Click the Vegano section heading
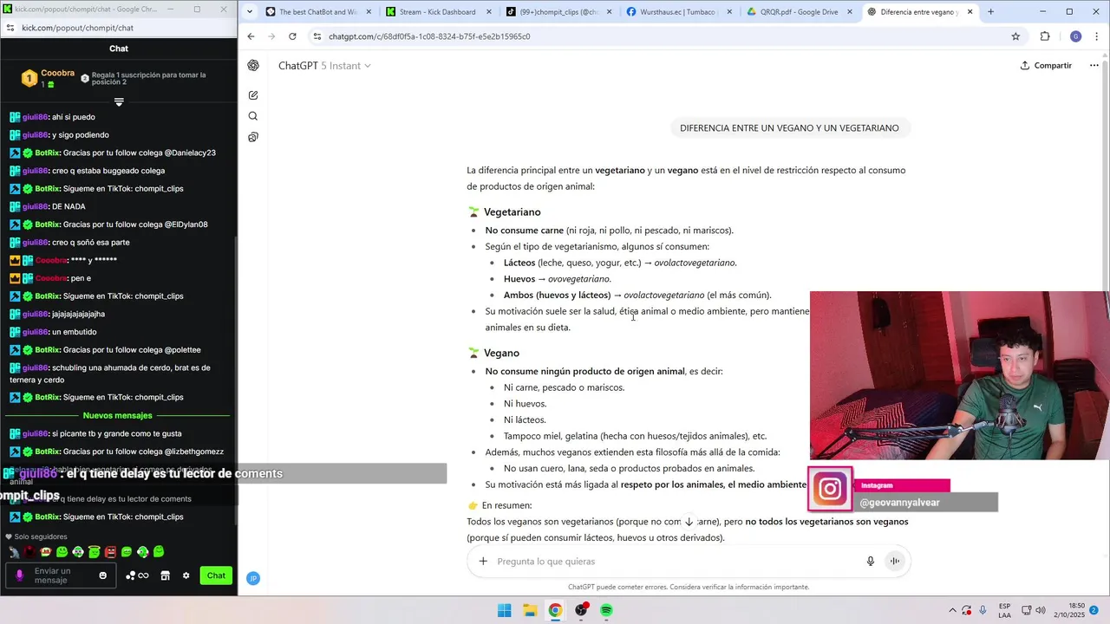This screenshot has width=1110, height=624. click(501, 354)
